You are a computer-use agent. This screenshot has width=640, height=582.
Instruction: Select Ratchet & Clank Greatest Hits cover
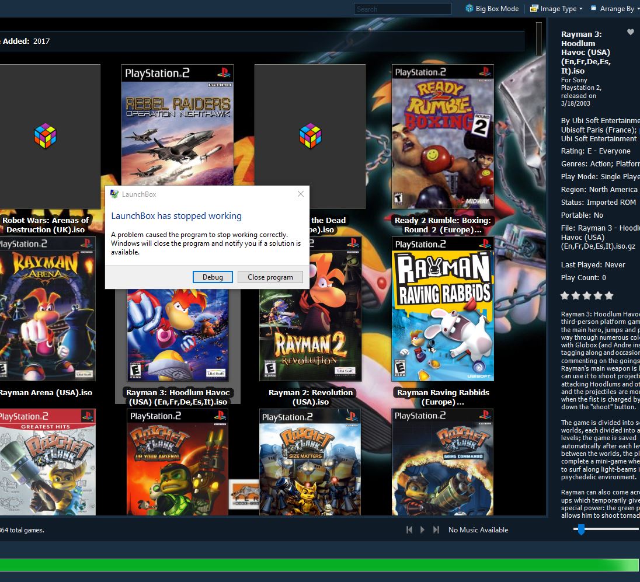[48, 462]
